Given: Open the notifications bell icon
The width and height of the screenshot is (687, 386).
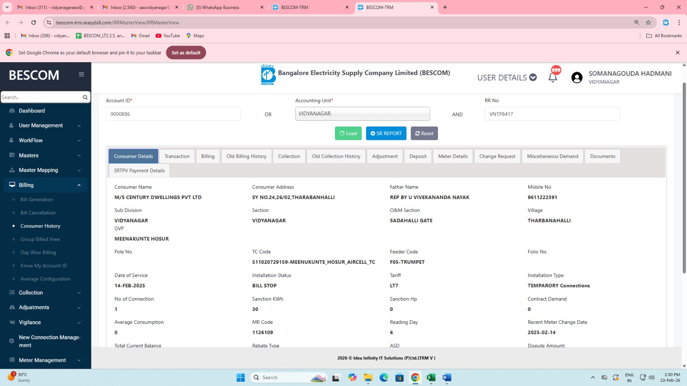Looking at the screenshot, I should (553, 78).
